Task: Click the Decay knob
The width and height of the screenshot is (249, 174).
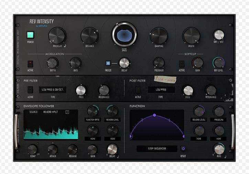Action: 124,63
